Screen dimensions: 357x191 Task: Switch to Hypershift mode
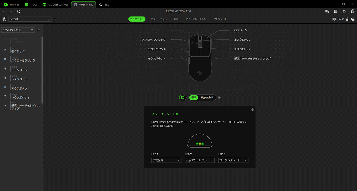[x=207, y=98]
